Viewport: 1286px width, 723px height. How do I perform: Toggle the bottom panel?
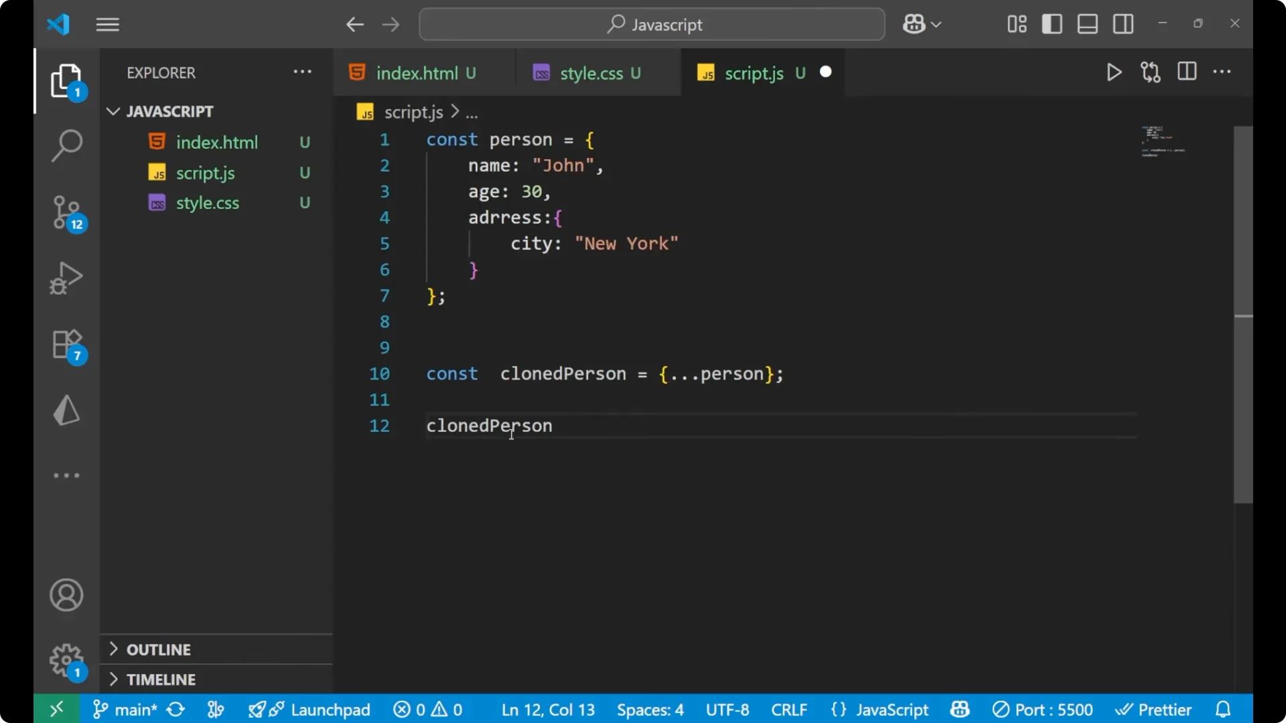[x=1087, y=23]
